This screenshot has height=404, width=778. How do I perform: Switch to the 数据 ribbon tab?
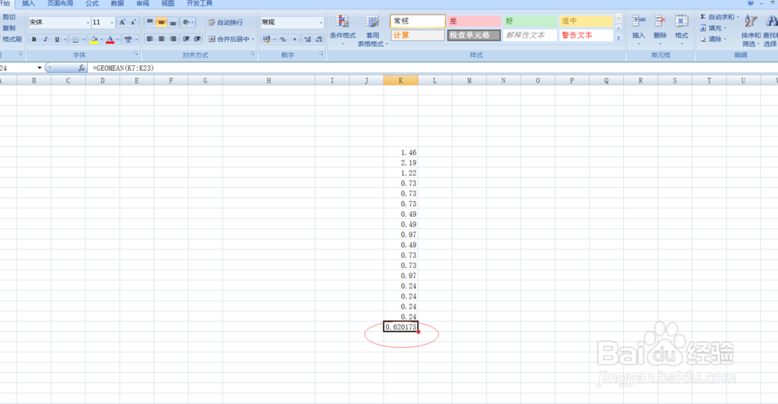point(117,3)
